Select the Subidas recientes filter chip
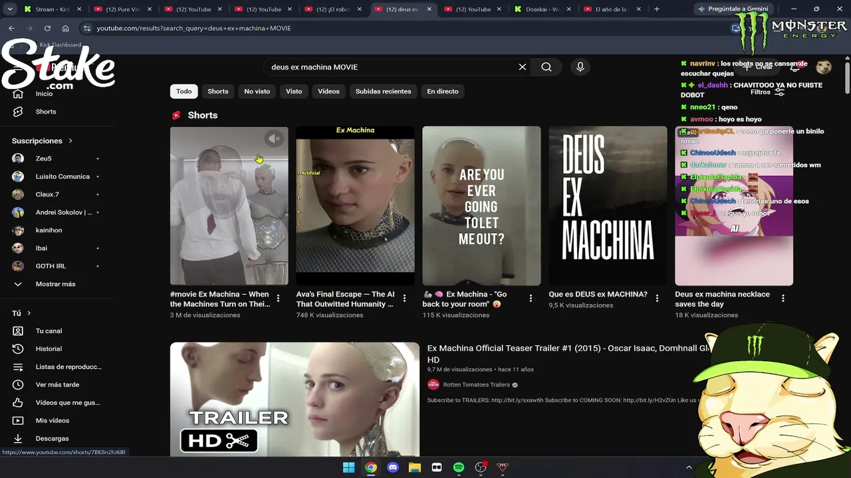This screenshot has height=478, width=851. pos(384,92)
